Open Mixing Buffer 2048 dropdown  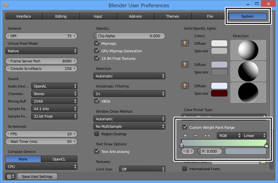click(x=54, y=101)
